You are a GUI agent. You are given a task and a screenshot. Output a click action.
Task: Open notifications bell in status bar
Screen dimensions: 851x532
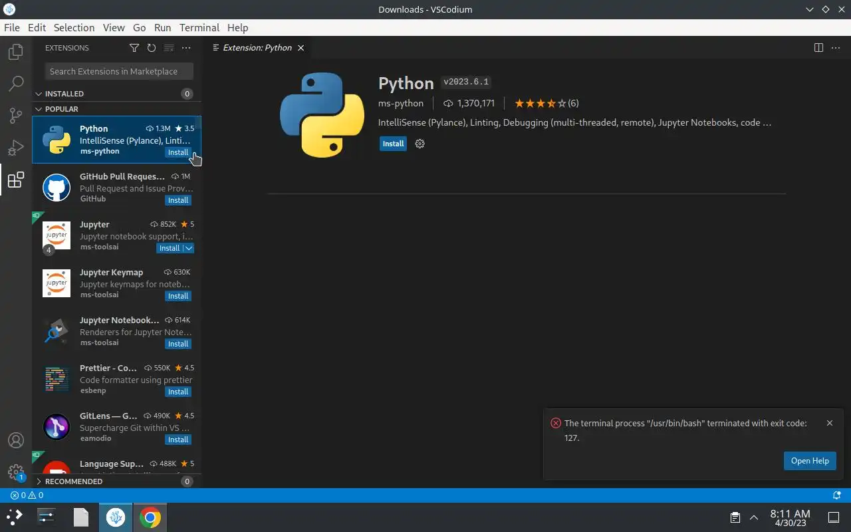(836, 495)
